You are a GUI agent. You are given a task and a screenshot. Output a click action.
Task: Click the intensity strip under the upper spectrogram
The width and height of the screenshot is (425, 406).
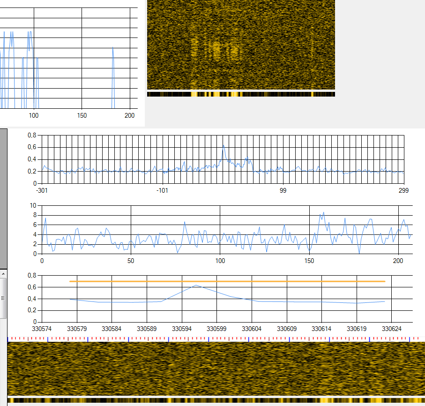point(241,94)
